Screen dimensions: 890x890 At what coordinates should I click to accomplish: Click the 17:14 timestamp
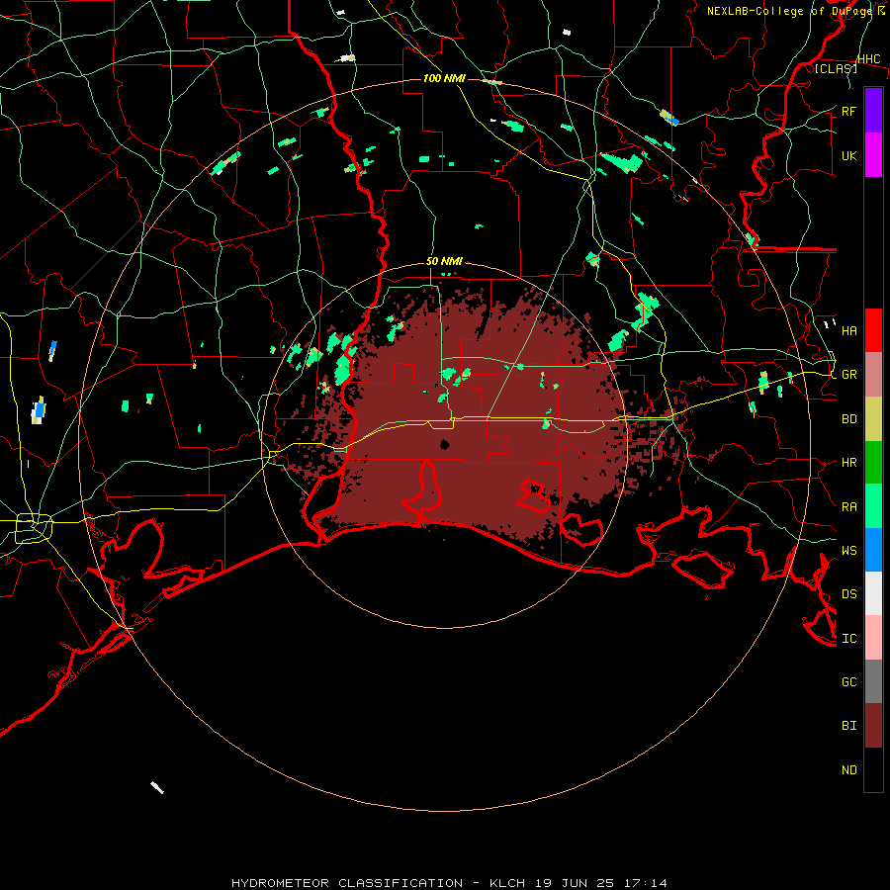coord(645,883)
